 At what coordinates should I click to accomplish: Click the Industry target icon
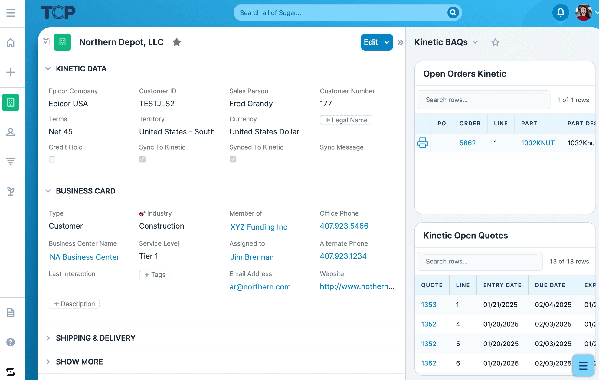pyautogui.click(x=142, y=213)
